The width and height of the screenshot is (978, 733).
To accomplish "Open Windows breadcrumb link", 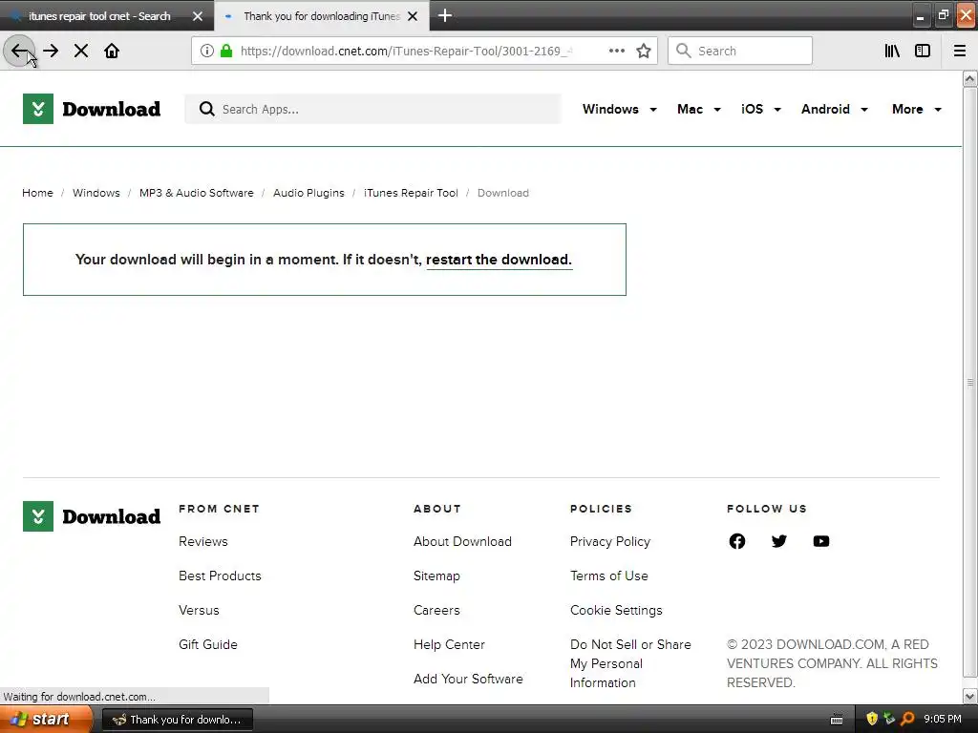I will (x=96, y=193).
